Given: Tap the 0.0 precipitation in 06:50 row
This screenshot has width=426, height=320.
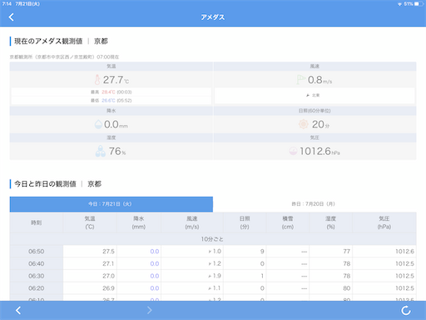Looking at the screenshot, I should [x=155, y=252].
